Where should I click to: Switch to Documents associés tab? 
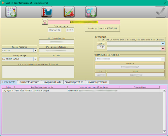(x=29, y=82)
